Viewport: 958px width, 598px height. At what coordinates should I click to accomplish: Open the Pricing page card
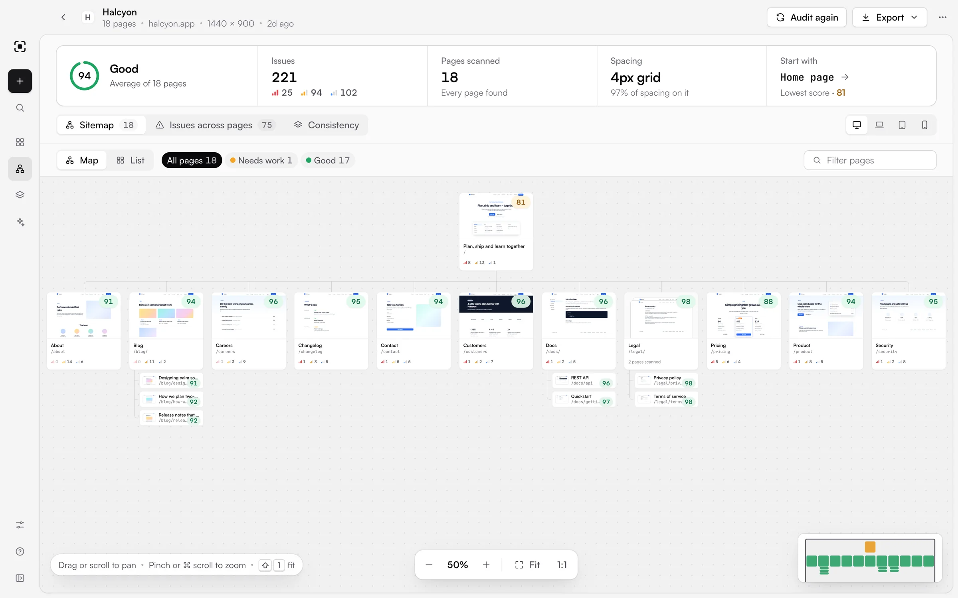coord(743,331)
